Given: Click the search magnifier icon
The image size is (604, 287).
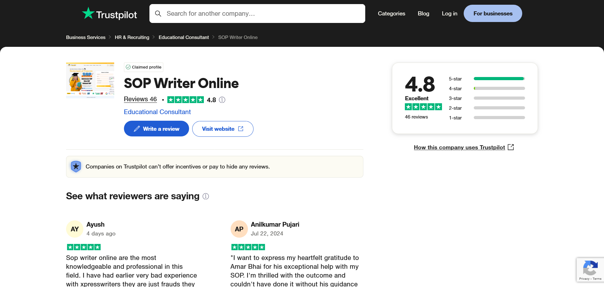Looking at the screenshot, I should pyautogui.click(x=158, y=14).
